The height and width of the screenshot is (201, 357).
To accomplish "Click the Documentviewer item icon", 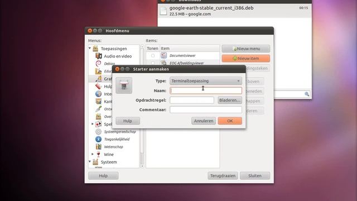I will click(x=163, y=55).
